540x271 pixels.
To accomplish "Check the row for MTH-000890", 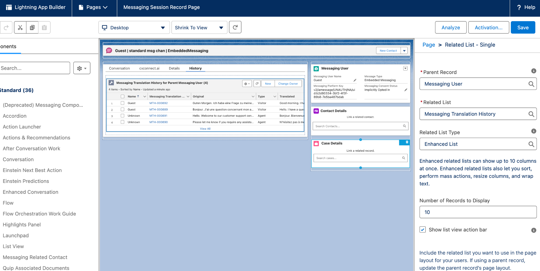I will click(x=122, y=122).
